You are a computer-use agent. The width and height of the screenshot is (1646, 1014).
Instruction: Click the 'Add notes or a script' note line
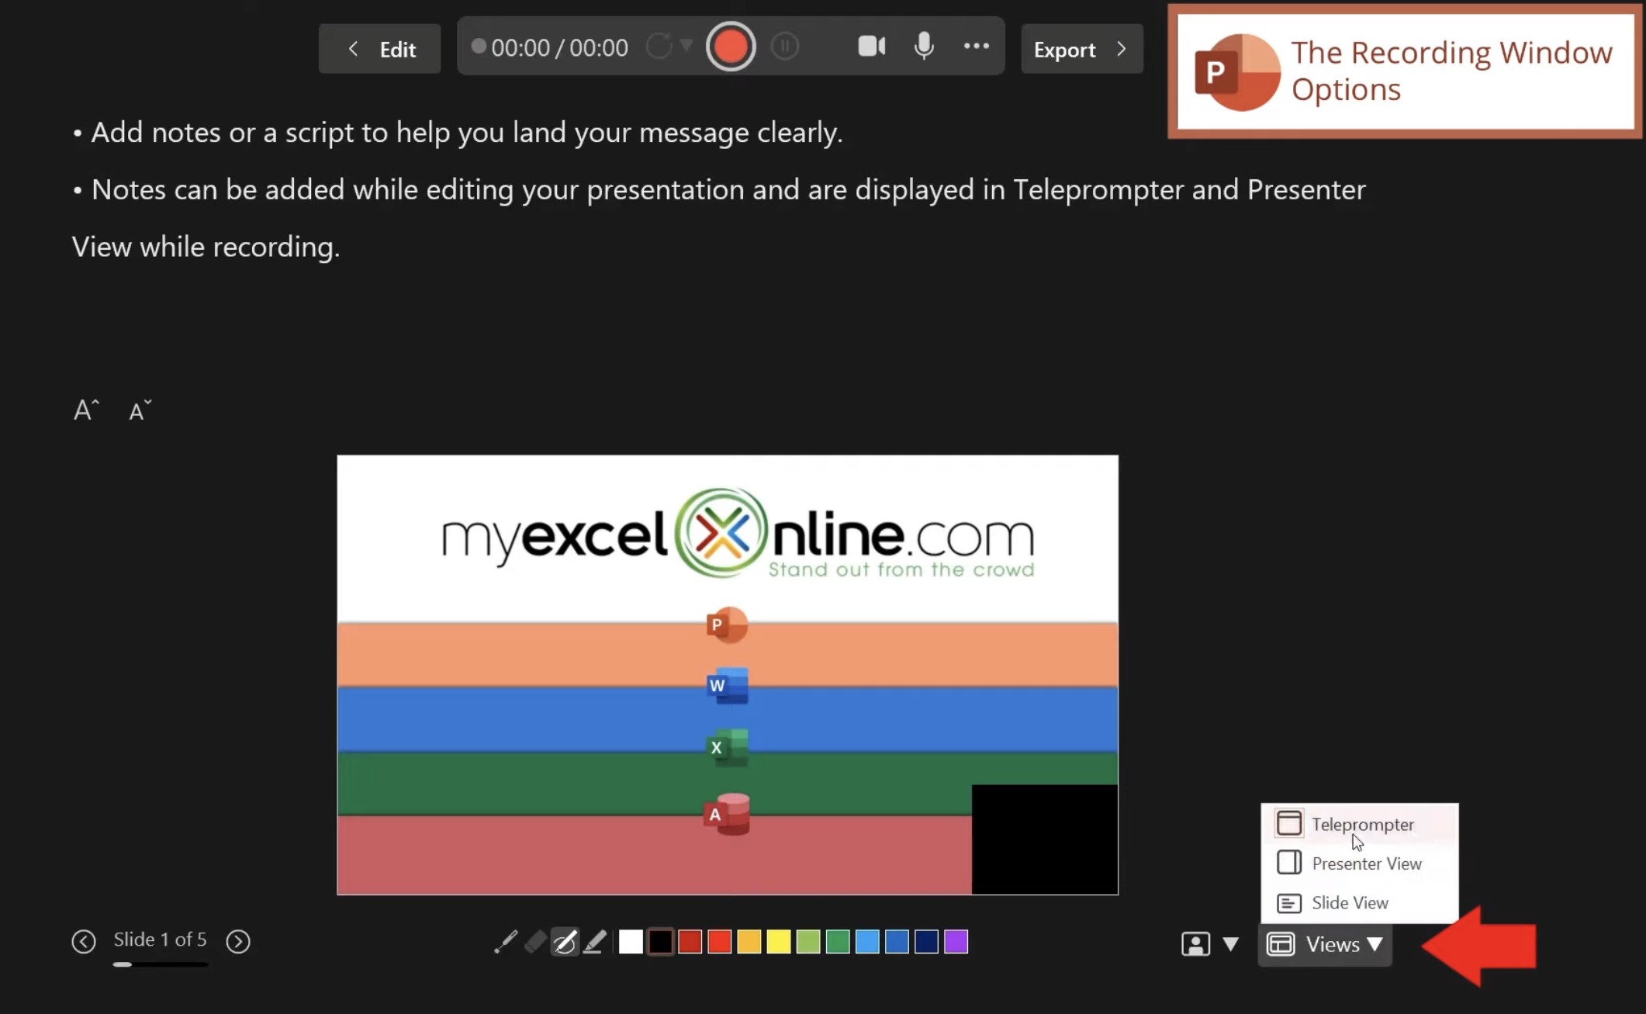click(458, 133)
